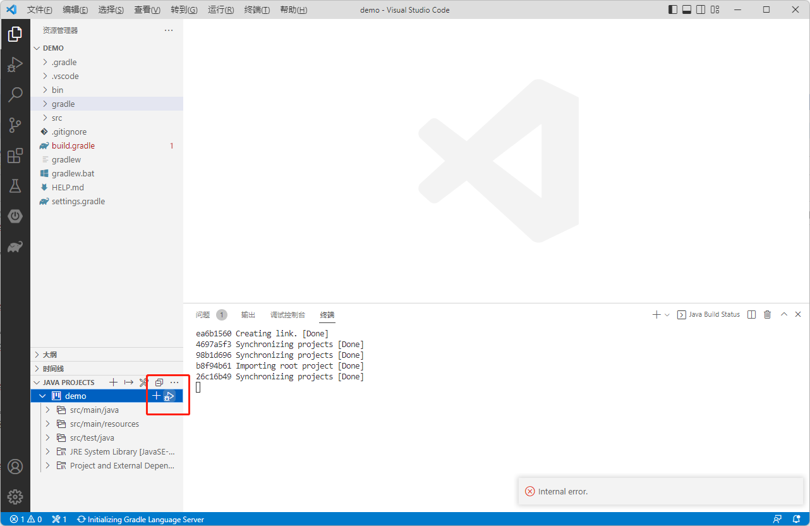Expand the .vscode folder
810x526 pixels.
(x=45, y=76)
